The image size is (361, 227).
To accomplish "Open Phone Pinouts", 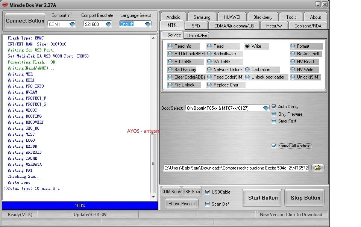I will [x=181, y=204].
